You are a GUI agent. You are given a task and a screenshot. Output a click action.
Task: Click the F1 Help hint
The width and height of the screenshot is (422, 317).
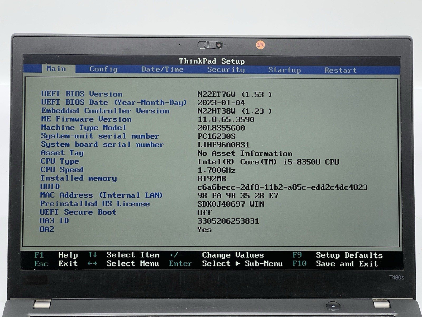coord(56,255)
